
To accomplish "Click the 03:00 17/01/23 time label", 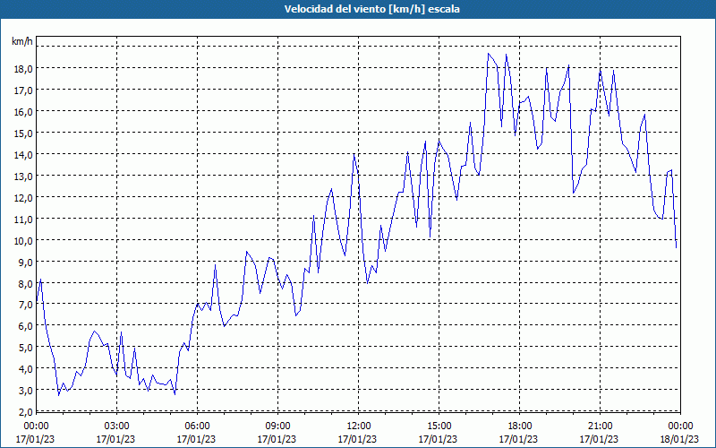I will point(116,433).
